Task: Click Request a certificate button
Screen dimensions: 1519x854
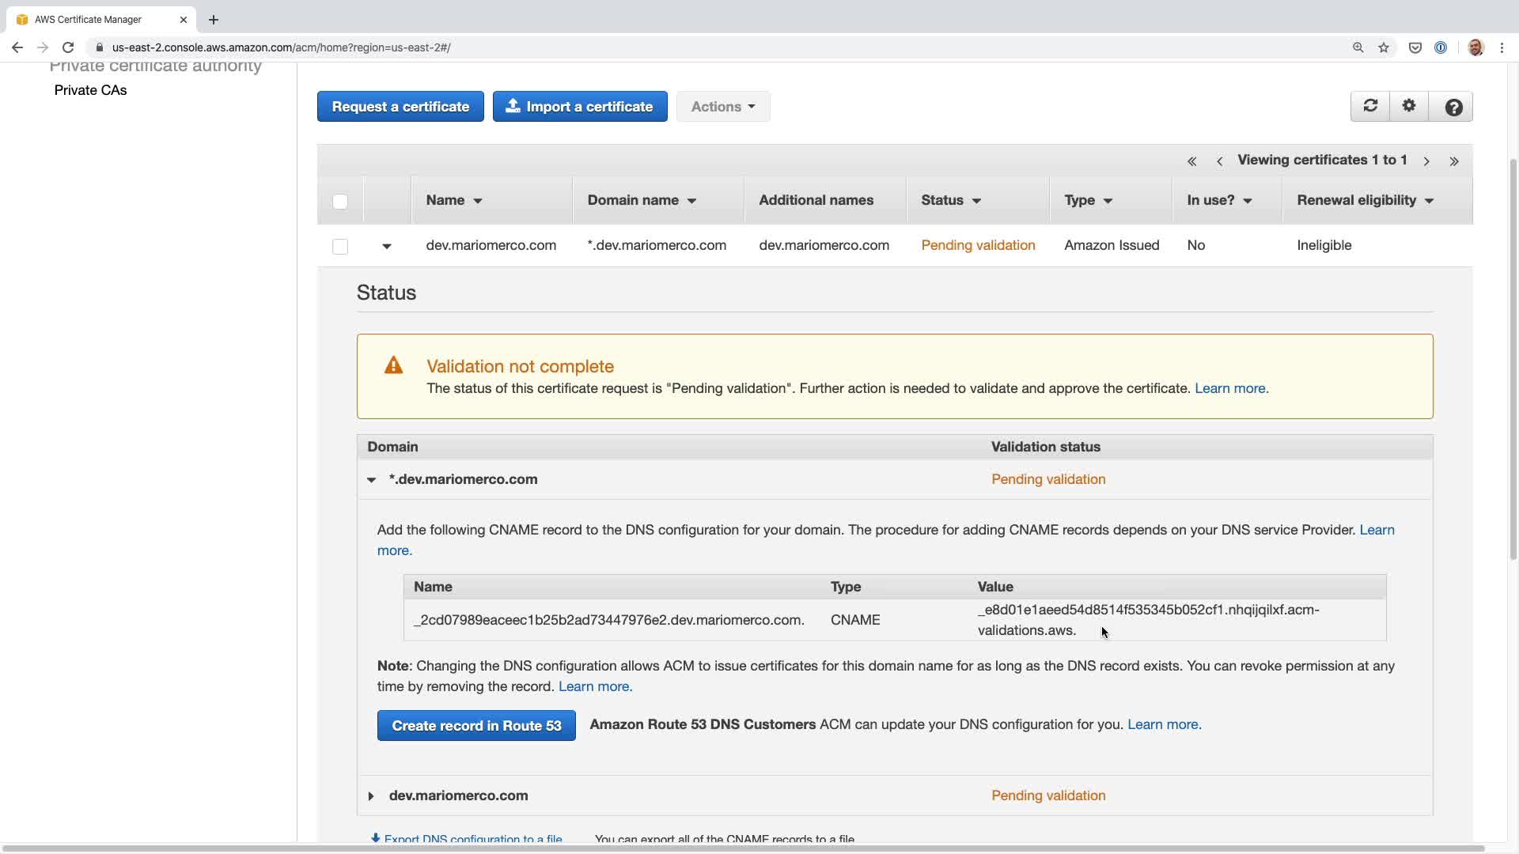Action: [400, 107]
